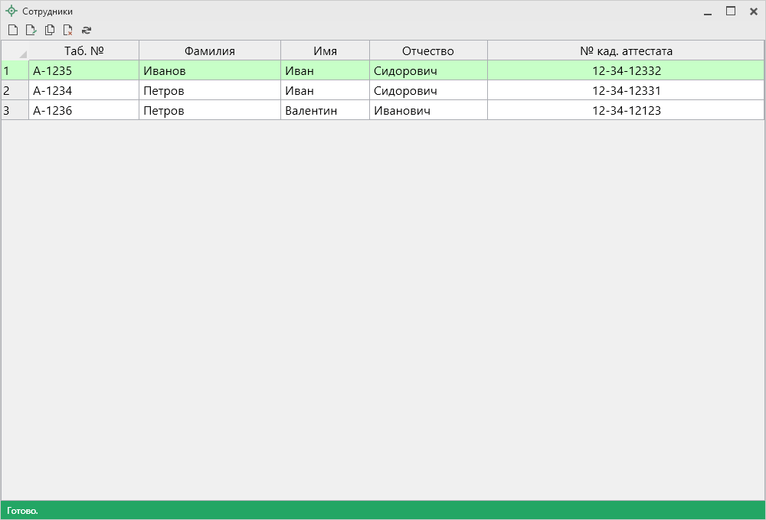Click the delete record icon with red X

68,31
